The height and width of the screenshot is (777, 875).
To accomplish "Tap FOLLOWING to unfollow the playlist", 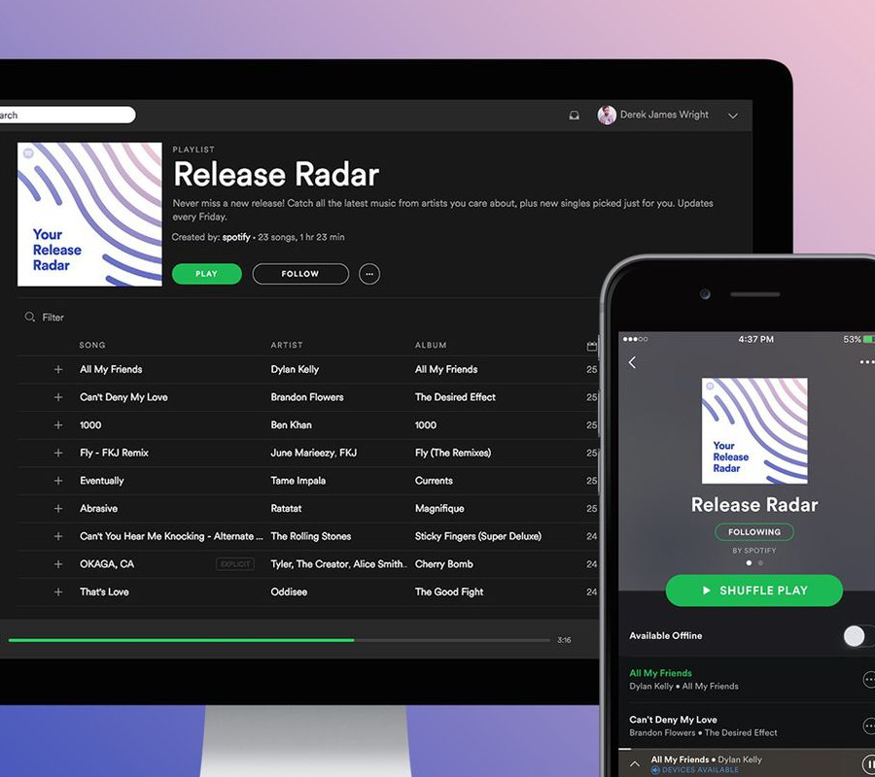I will (x=754, y=531).
